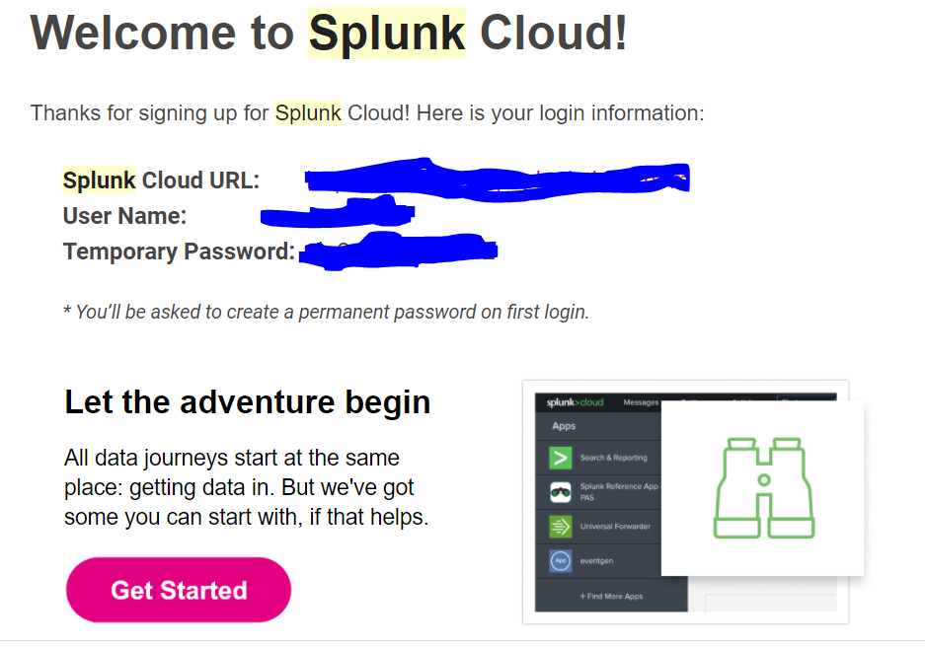
Task: Select the eventgen app label
Action: click(595, 561)
